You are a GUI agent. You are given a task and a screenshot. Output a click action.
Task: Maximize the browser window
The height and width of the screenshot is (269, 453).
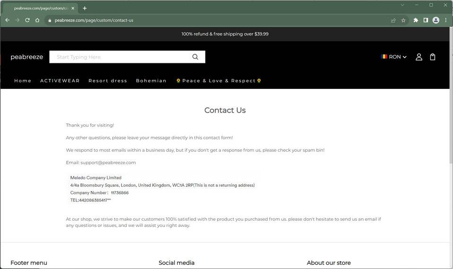pos(431,5)
